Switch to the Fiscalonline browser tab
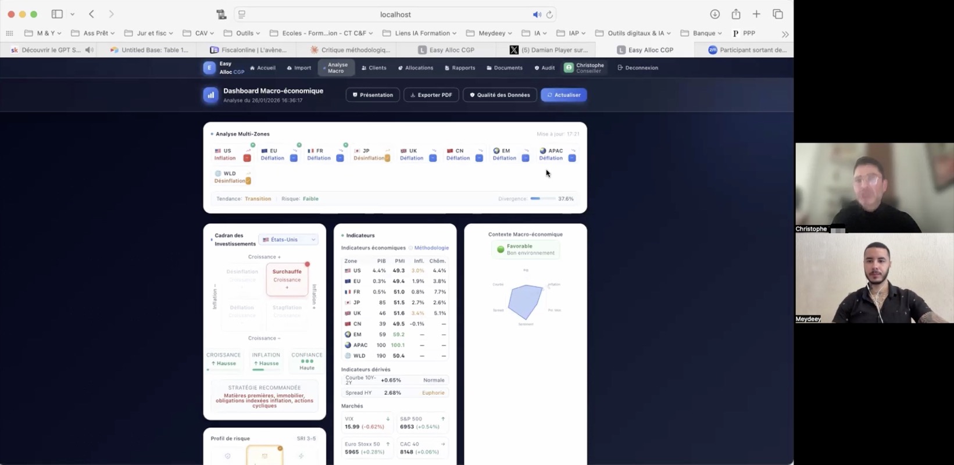This screenshot has height=465, width=954. pyautogui.click(x=248, y=50)
